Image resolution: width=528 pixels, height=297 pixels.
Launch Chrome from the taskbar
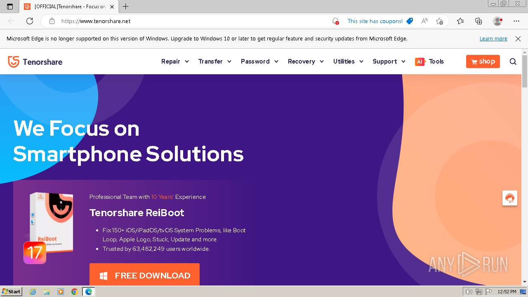74,292
